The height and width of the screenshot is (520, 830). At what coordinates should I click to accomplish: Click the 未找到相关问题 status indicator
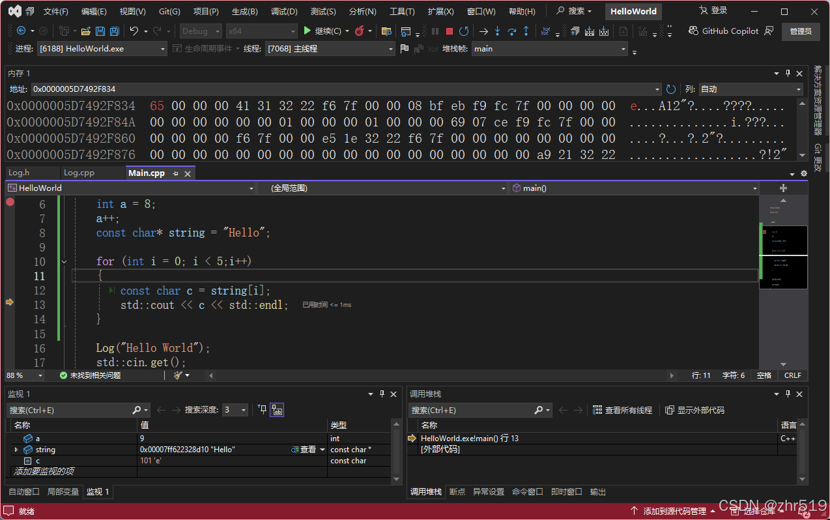[90, 375]
